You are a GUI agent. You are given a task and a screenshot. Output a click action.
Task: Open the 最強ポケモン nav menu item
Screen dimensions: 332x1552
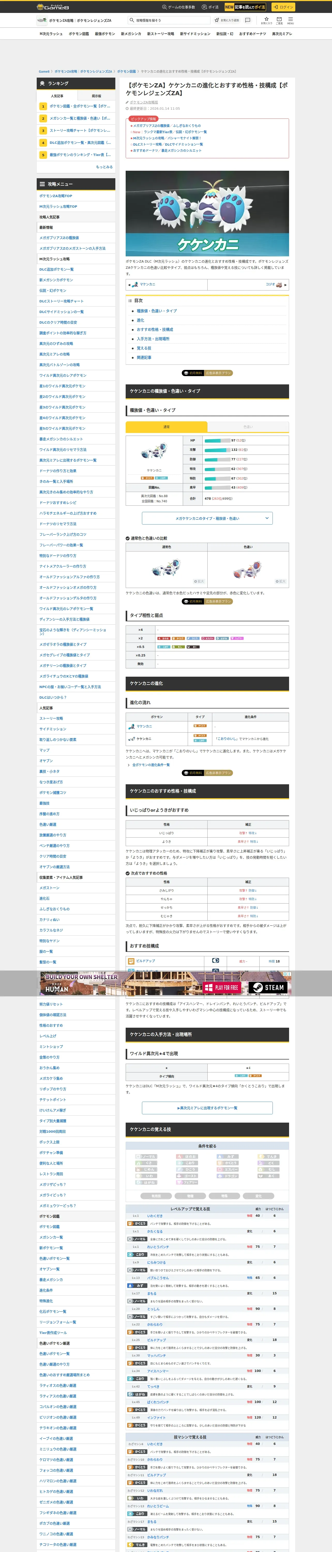[x=105, y=34]
